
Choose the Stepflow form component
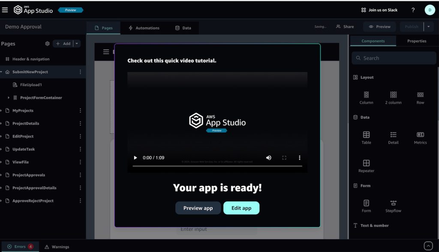(x=393, y=203)
